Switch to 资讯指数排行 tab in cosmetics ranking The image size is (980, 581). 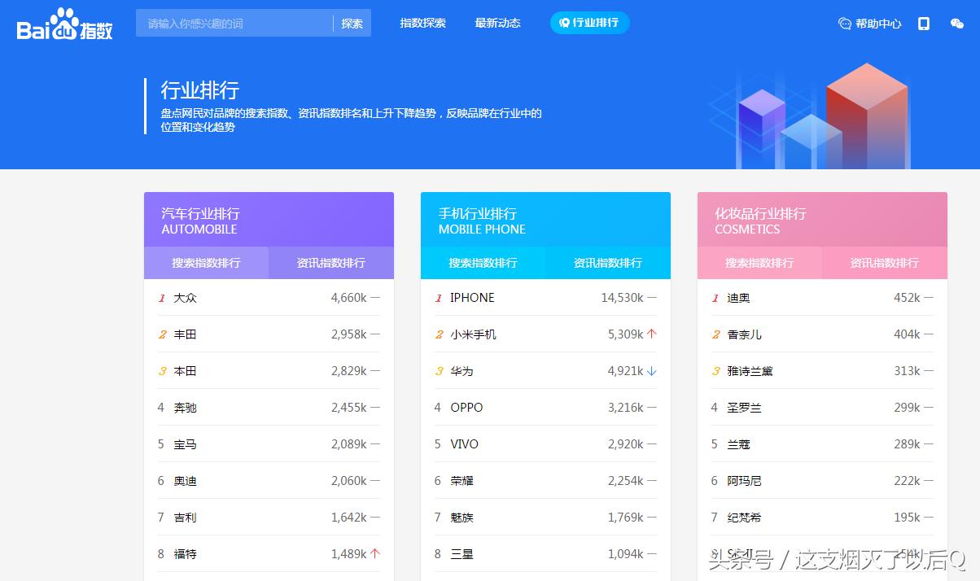coord(884,262)
